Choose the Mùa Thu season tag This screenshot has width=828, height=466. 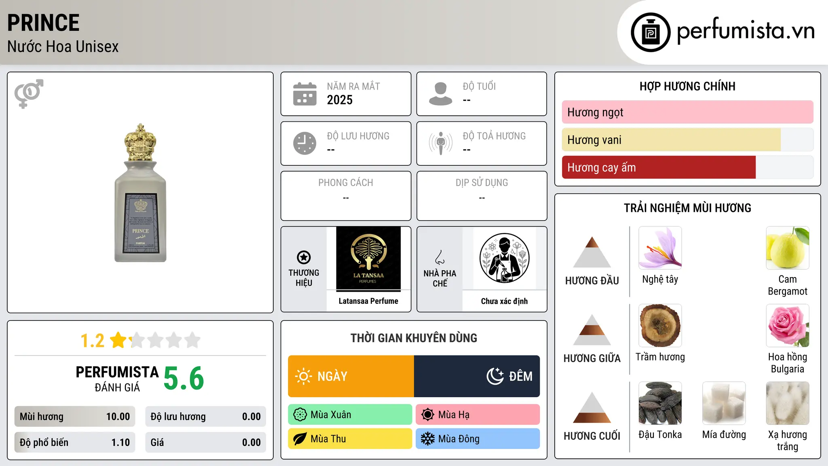350,439
